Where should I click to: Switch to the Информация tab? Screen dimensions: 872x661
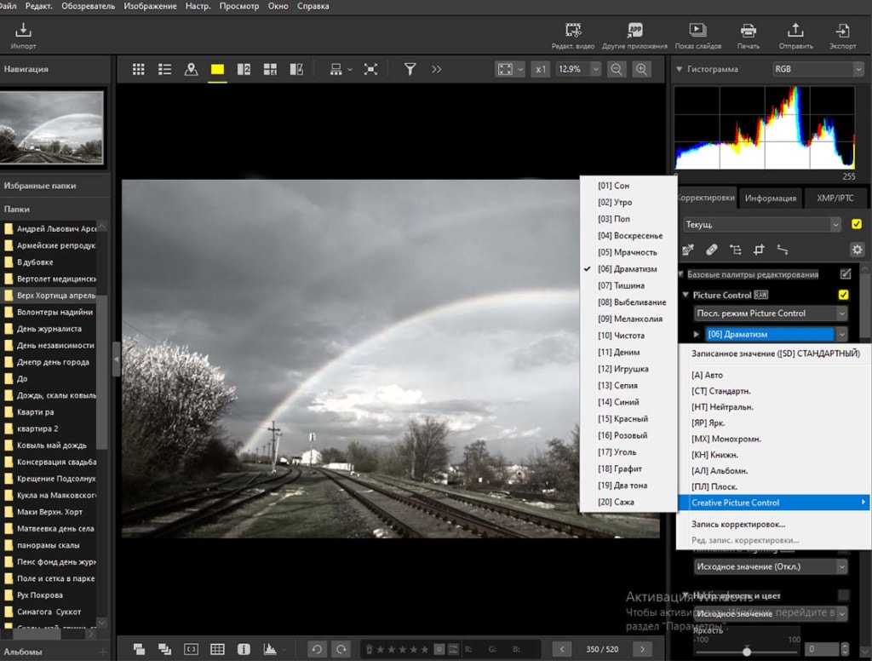coord(769,197)
